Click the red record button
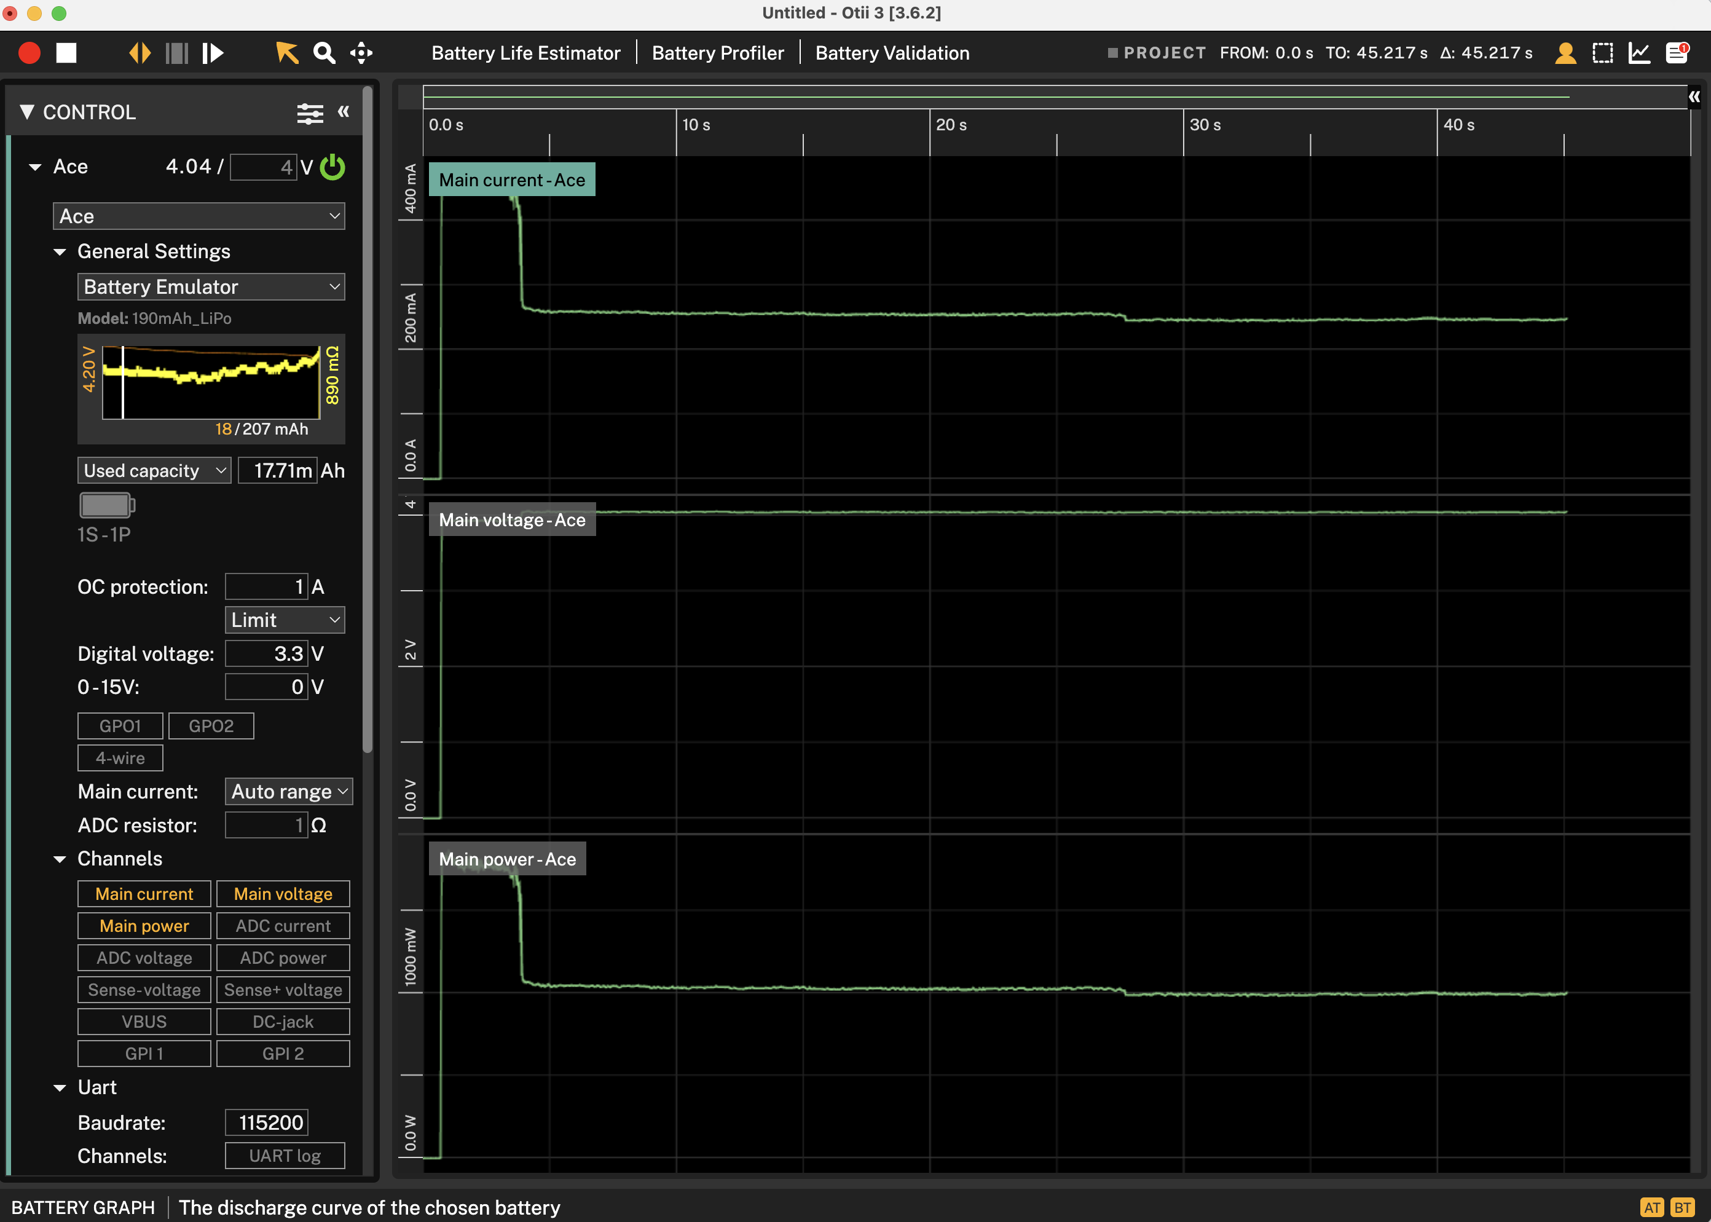The width and height of the screenshot is (1711, 1222). click(x=29, y=53)
